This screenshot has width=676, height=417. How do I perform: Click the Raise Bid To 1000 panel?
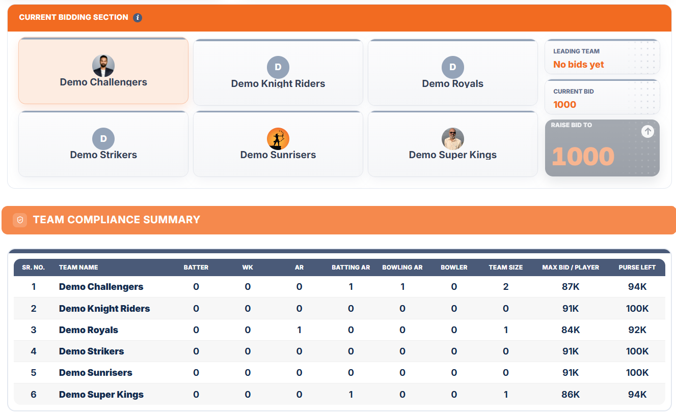[x=602, y=148]
